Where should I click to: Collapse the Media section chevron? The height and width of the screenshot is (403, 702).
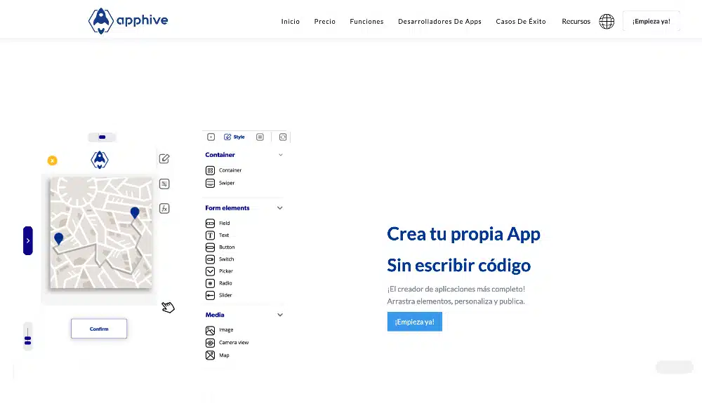tap(280, 315)
